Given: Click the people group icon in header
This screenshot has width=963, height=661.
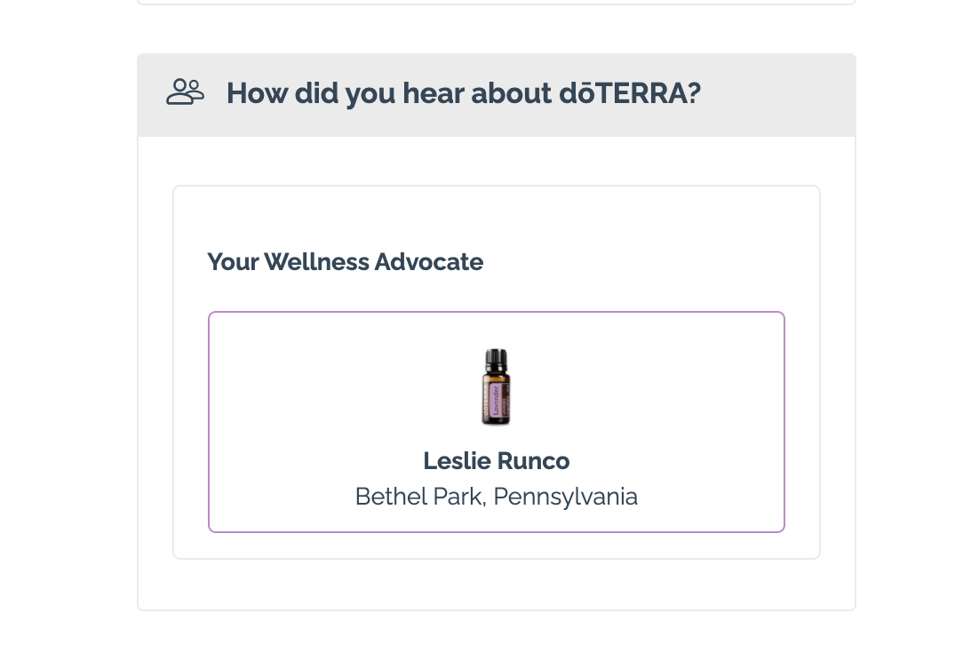Looking at the screenshot, I should pos(185,92).
